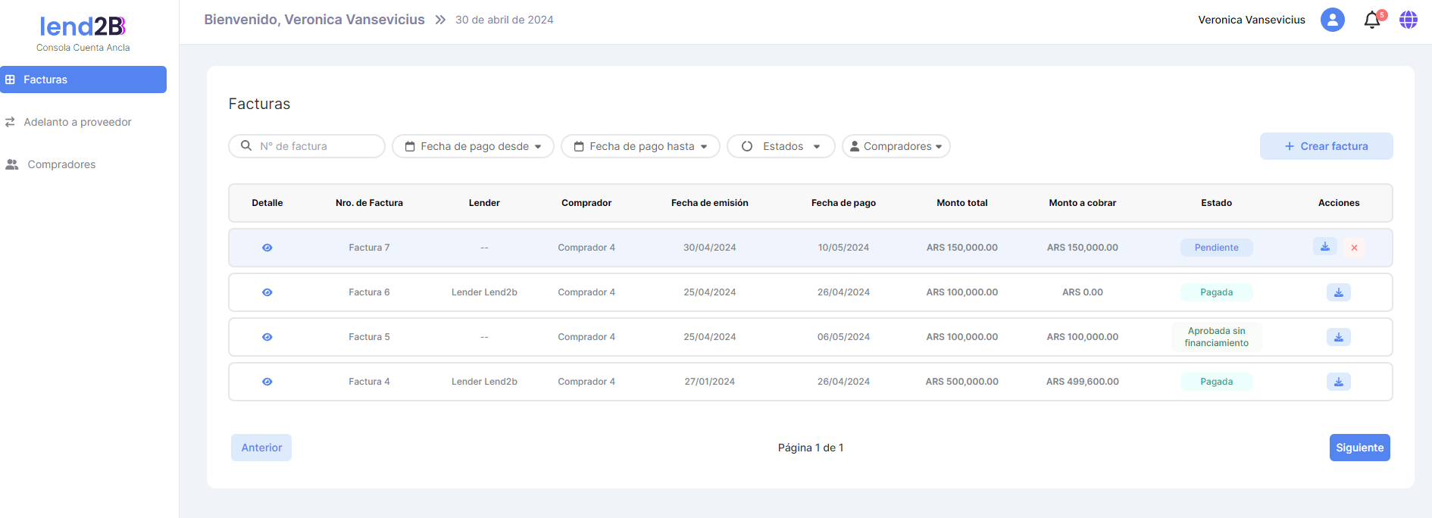View details of Factura 6 via eye icon
The width and height of the screenshot is (1432, 518).
(x=267, y=292)
